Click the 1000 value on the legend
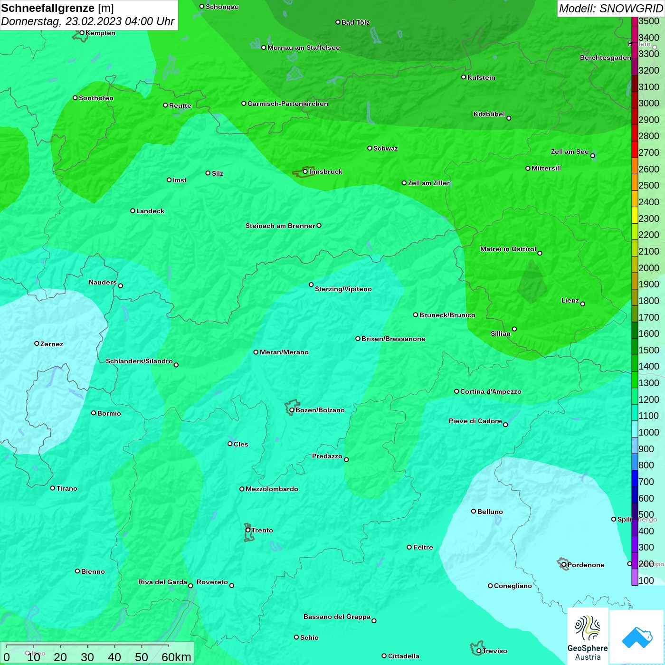The image size is (665, 665). (x=649, y=432)
